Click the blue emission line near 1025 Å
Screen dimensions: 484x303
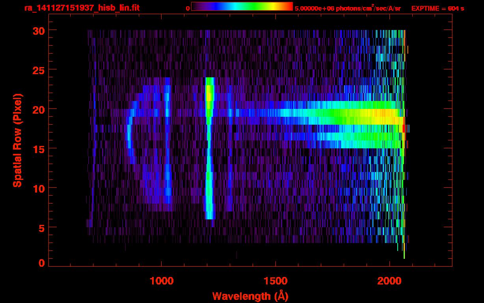point(167,144)
